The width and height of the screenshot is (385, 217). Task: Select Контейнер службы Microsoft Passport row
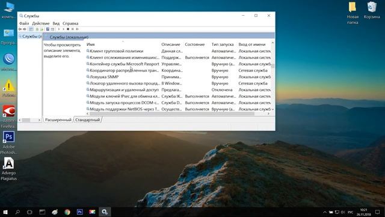click(x=178, y=64)
